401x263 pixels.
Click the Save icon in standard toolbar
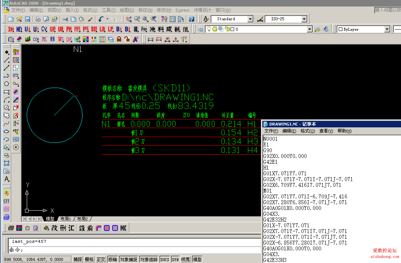[28, 19]
